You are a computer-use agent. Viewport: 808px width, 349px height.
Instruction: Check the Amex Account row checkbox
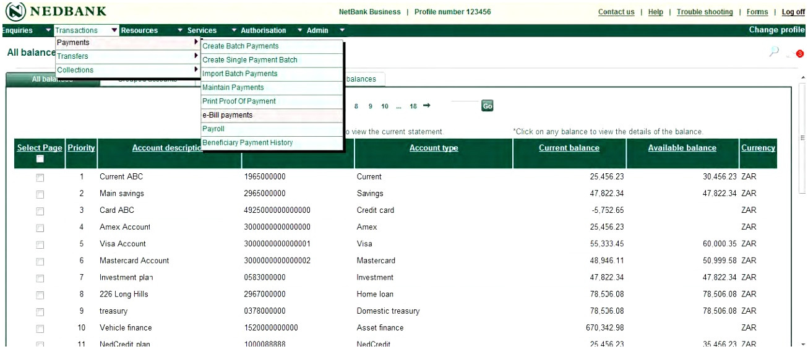(40, 228)
